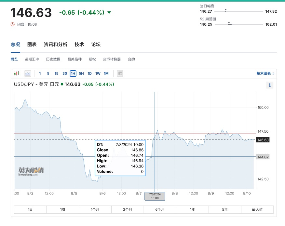Click the 闭盘 clock status icon
The width and height of the screenshot is (285, 226).
(x=12, y=24)
